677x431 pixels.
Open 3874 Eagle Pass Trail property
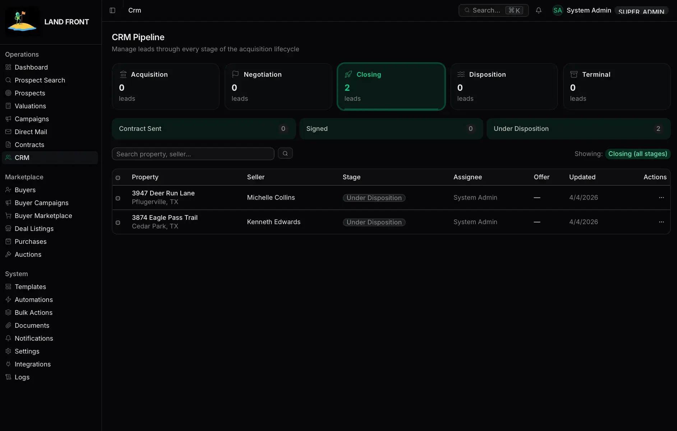click(165, 218)
